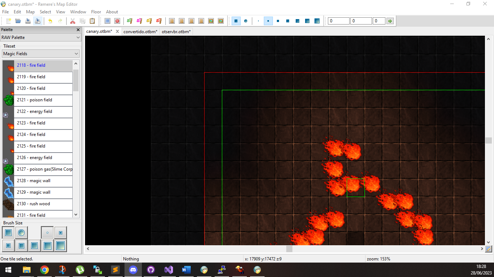Select the eraser red-circle tool
Screen dimensions: 494x277
(117, 21)
